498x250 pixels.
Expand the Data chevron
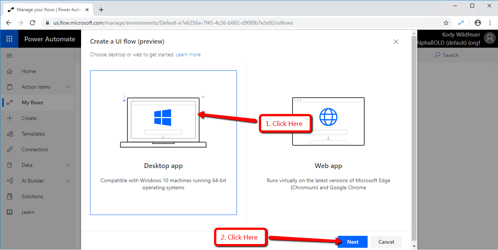(68, 165)
